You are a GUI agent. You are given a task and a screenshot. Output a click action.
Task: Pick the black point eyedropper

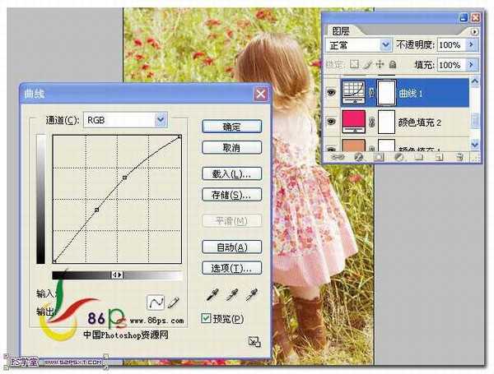click(211, 295)
